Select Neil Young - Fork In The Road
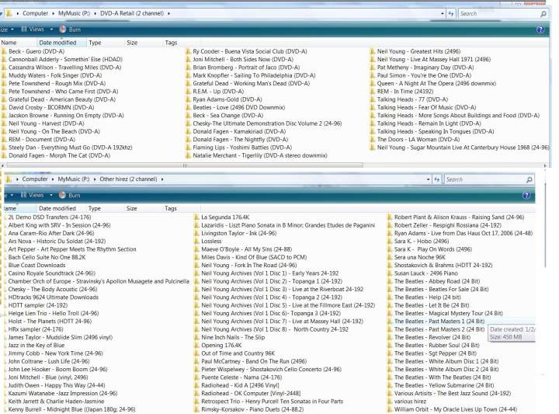Screen dimensions: 559x414 coord(249,266)
